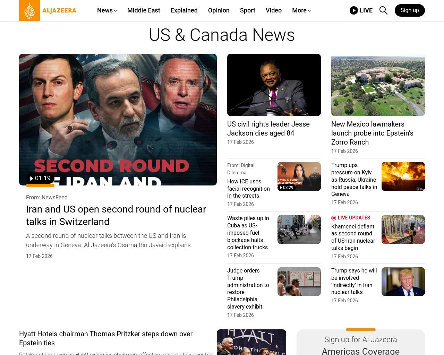Open the Jesse Jackson photo thumbnail
This screenshot has width=444, height=355.
coord(274,85)
